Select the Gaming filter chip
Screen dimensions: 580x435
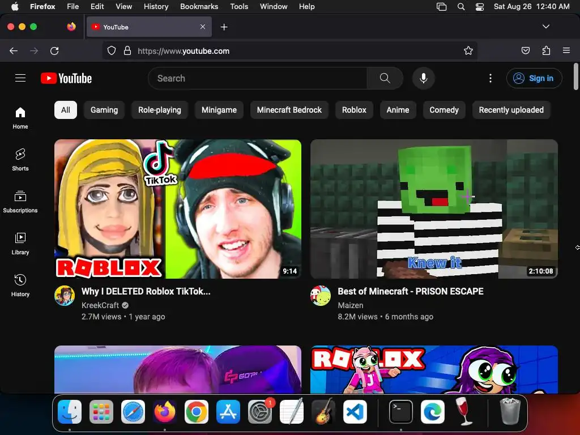pos(104,110)
